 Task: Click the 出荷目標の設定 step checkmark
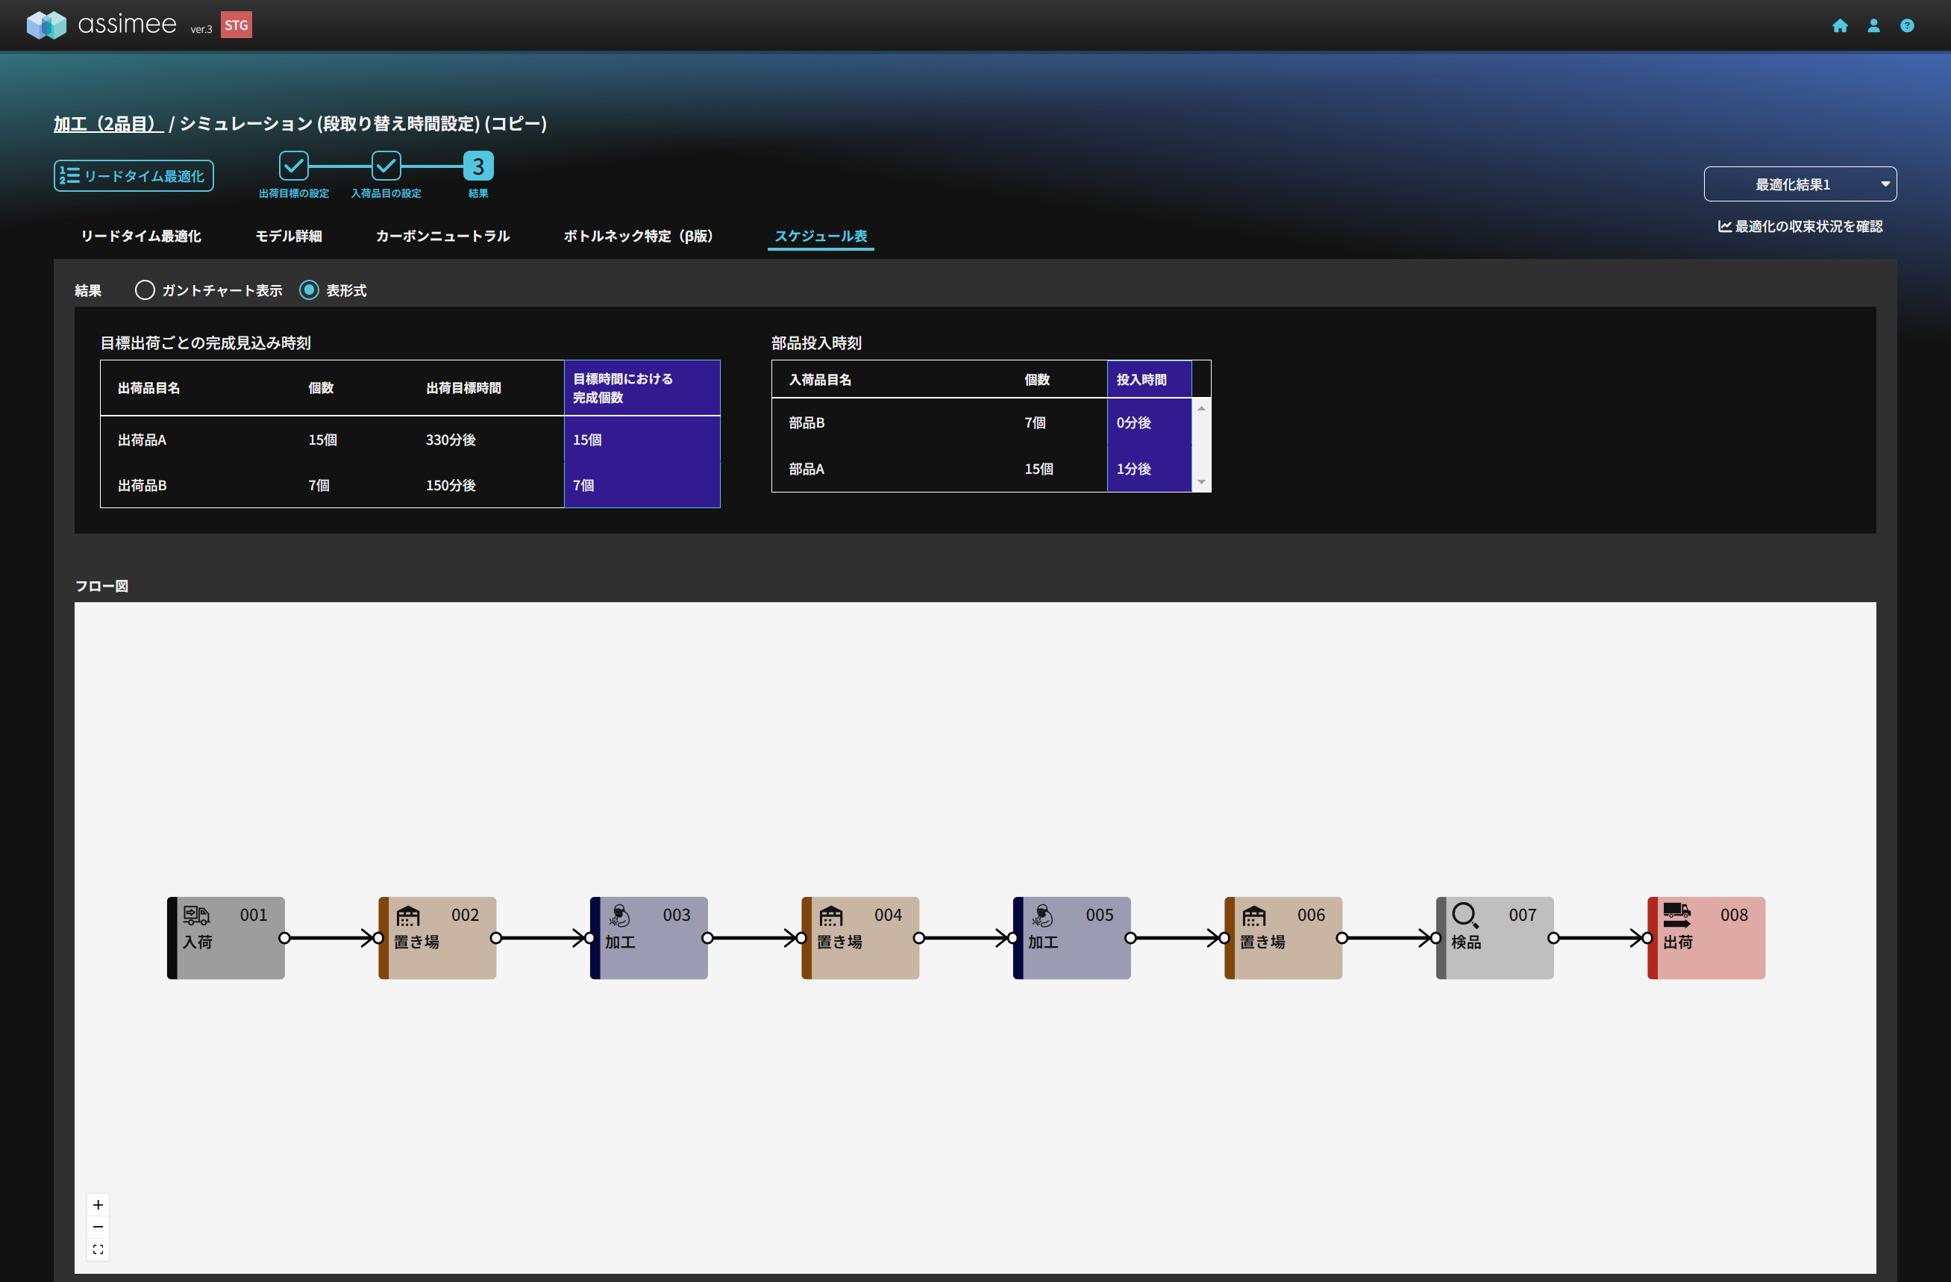[293, 166]
